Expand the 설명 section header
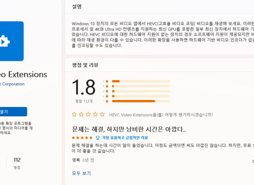254x185 pixels. 77,7
